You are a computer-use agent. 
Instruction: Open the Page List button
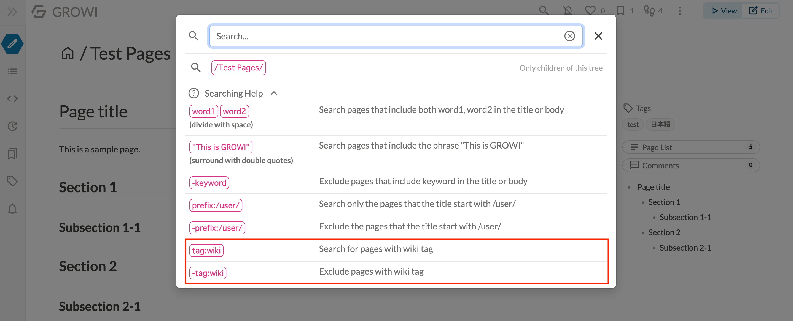point(691,147)
